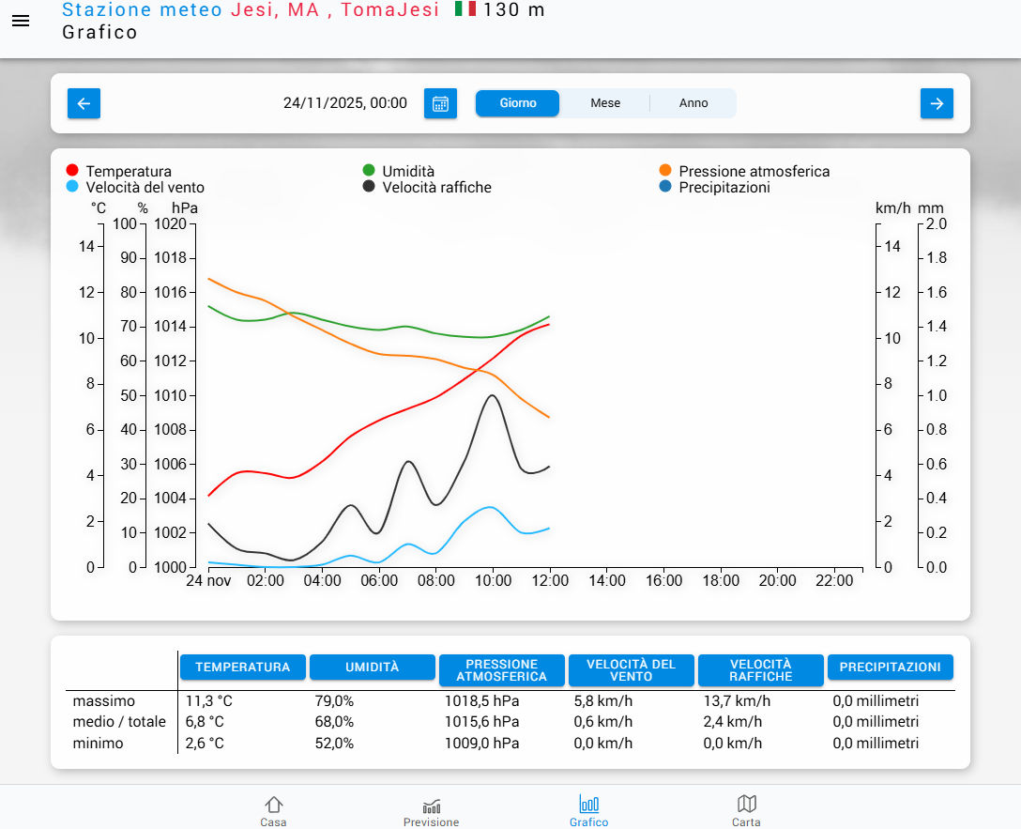Open the hamburger menu
The width and height of the screenshot is (1021, 829).
coord(21,21)
